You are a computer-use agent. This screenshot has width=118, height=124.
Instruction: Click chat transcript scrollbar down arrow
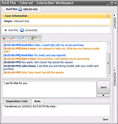[108, 76]
